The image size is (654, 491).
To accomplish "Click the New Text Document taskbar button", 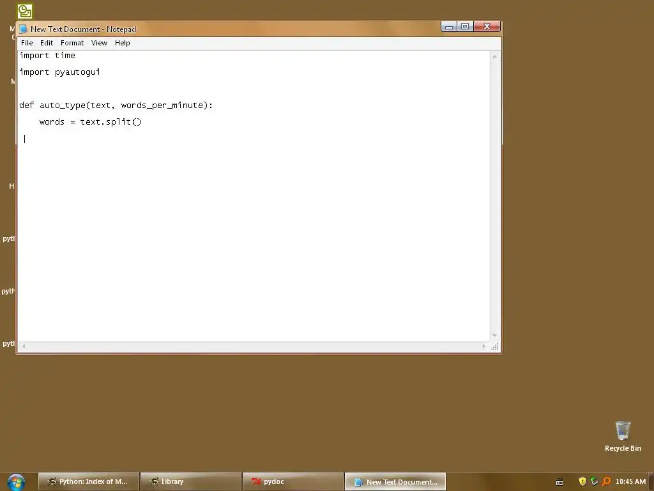I will pos(395,482).
